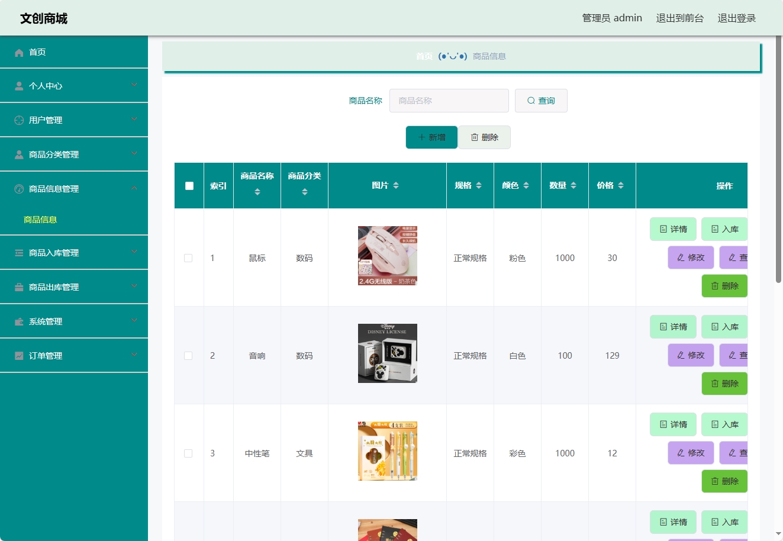Viewport: 783px width, 541px height.
Task: Click the user icon beside 个人中心
Action: [x=19, y=86]
